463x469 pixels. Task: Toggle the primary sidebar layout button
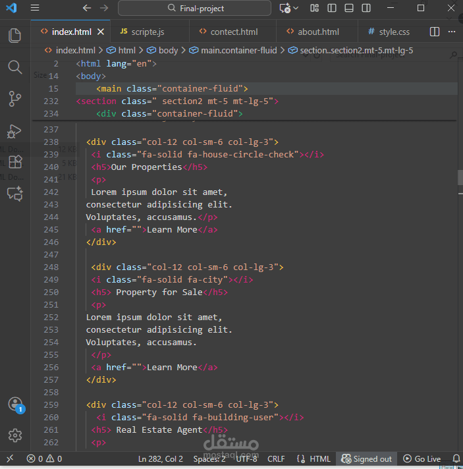[331, 9]
